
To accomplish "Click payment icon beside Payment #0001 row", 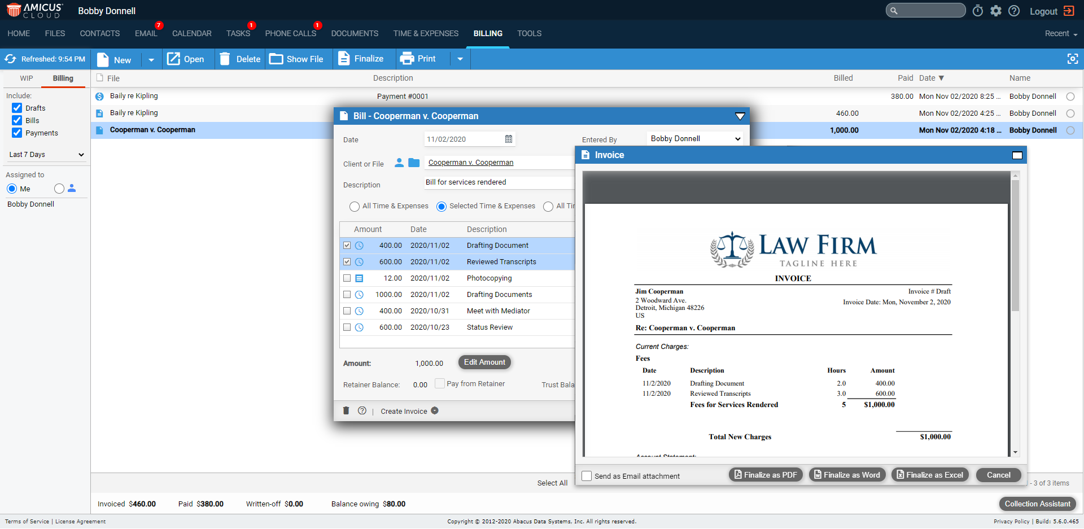I will [99, 97].
